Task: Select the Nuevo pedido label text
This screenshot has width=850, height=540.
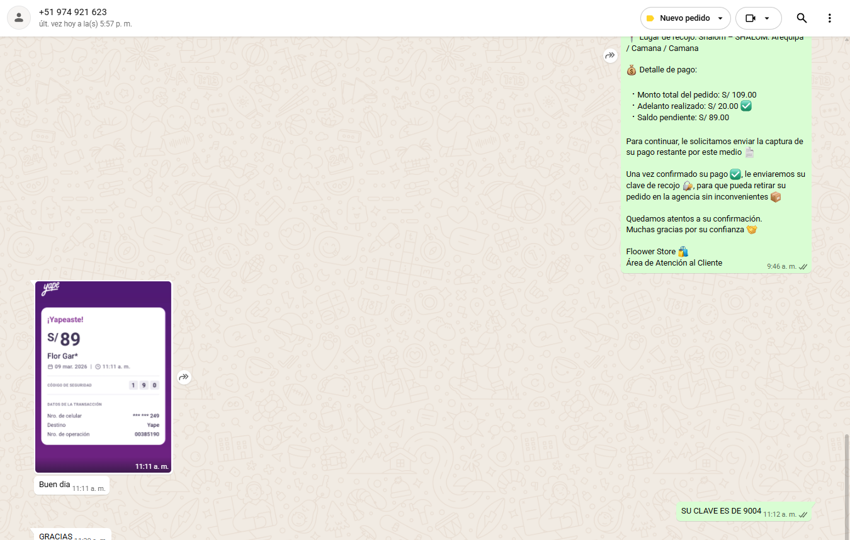Action: pyautogui.click(x=684, y=18)
